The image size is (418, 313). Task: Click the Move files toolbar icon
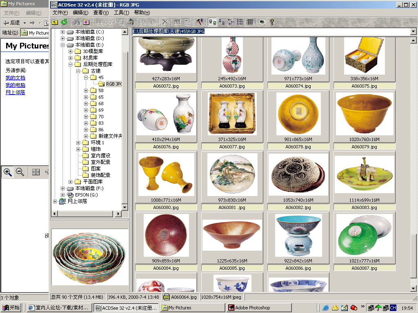point(152,22)
